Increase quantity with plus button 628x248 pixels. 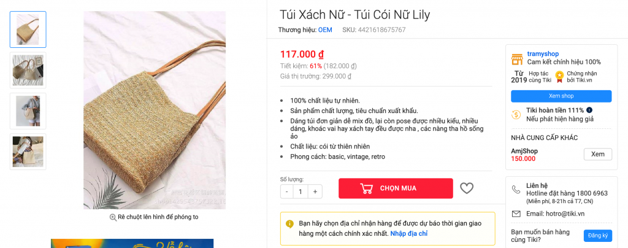coord(315,192)
